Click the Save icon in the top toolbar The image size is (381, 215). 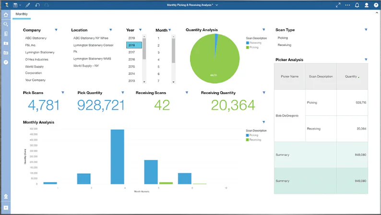pyautogui.click(x=15, y=5)
